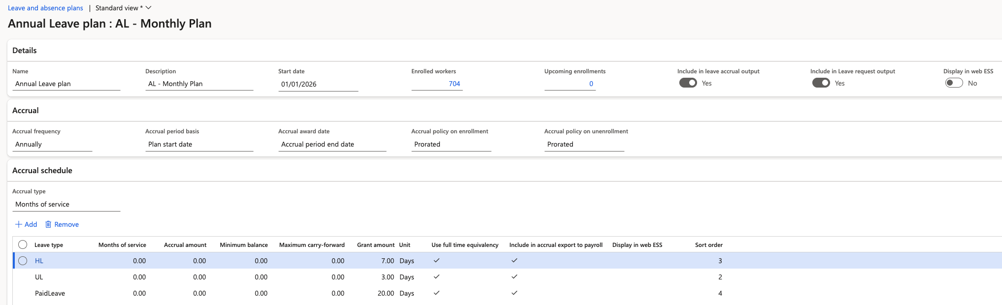The width and height of the screenshot is (1002, 305).
Task: Sort by Leave type column header
Action: pos(49,245)
